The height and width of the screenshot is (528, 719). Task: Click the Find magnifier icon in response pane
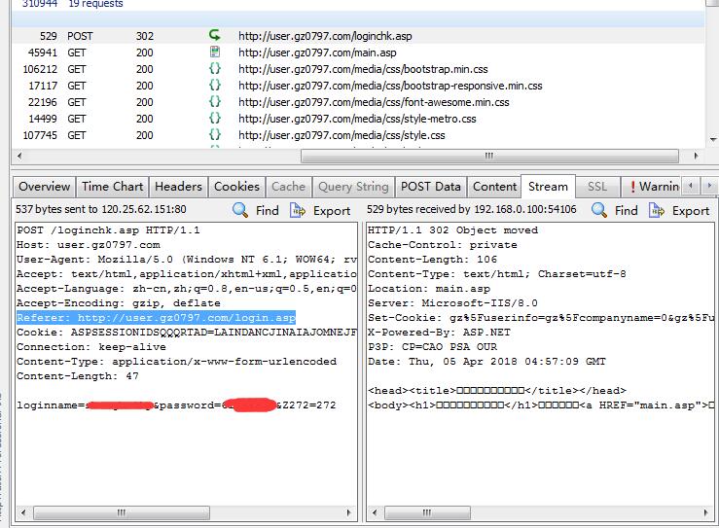point(599,210)
